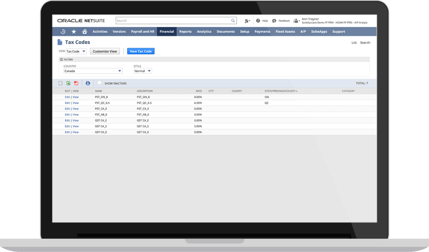This screenshot has height=252, width=429.
Task: Click the search magnifier icon
Action: (x=233, y=20)
